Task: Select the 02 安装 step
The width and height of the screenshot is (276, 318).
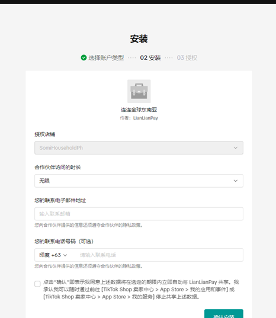Action: point(150,58)
